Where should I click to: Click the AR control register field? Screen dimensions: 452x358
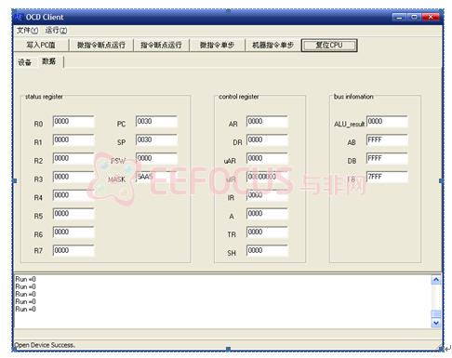click(x=267, y=122)
